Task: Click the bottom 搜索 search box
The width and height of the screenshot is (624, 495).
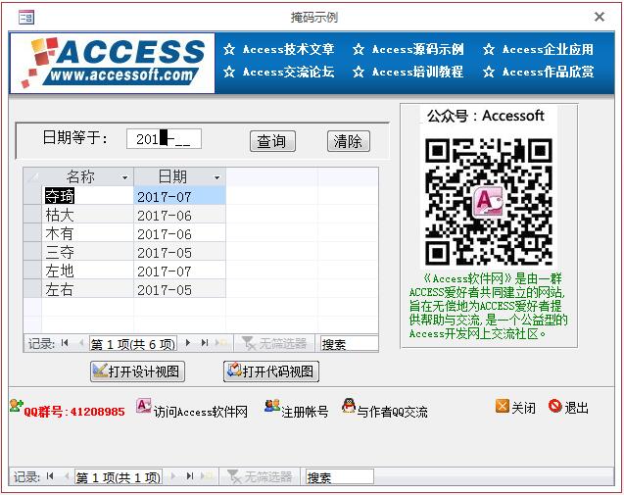Action: [x=340, y=476]
